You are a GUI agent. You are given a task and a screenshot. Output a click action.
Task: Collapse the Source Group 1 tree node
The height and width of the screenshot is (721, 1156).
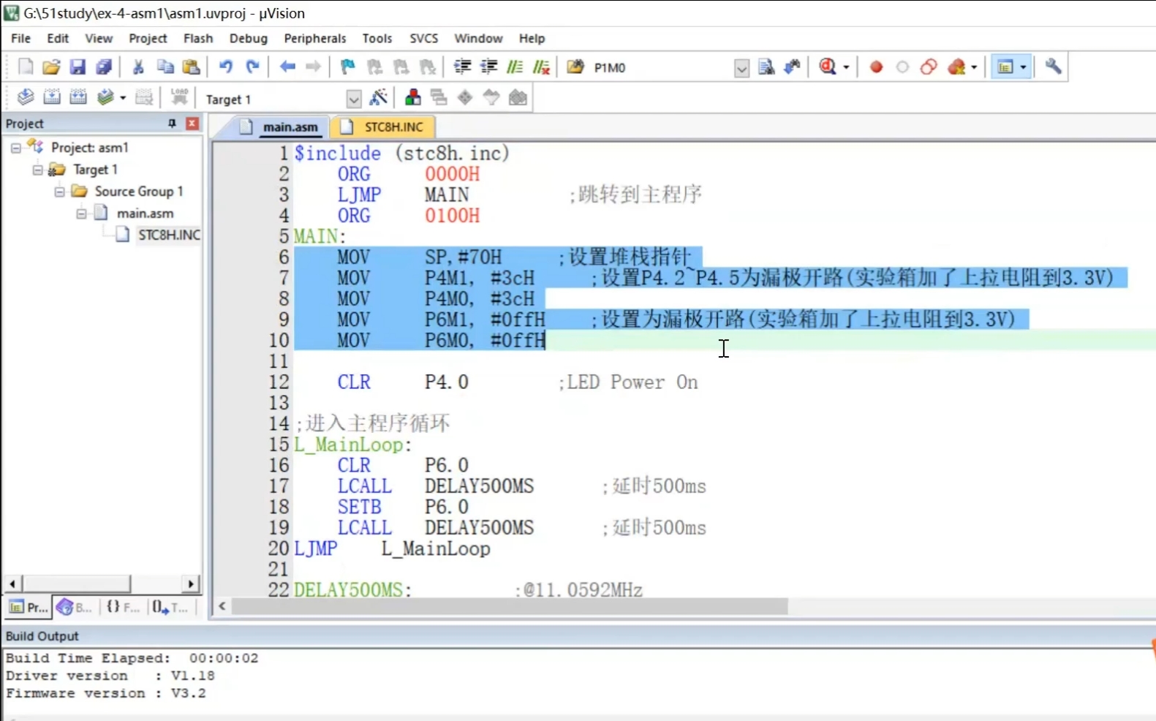pos(60,192)
